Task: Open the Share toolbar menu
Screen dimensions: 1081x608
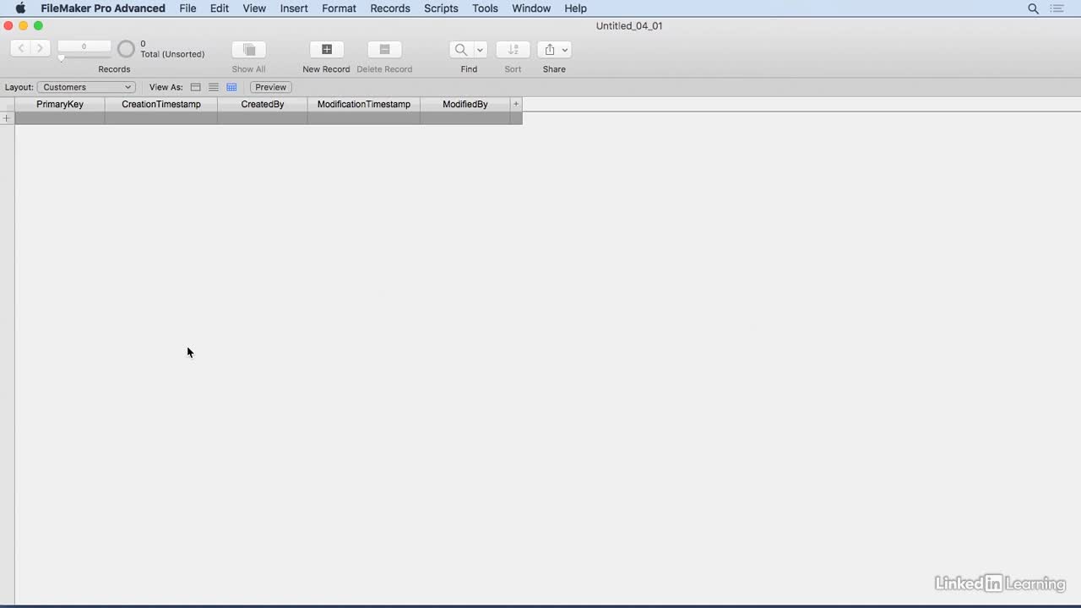Action: click(x=554, y=50)
